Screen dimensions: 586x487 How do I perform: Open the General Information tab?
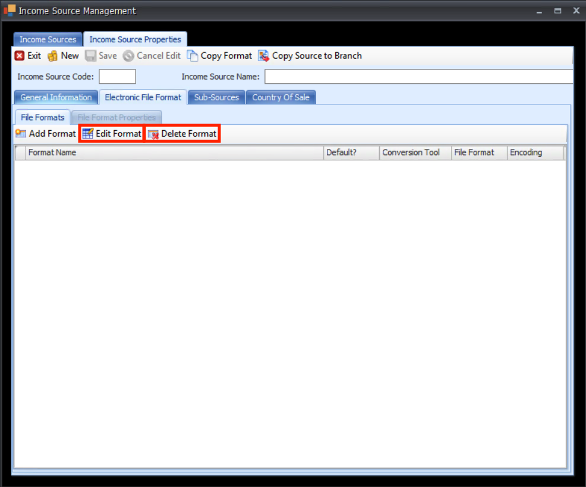point(56,97)
